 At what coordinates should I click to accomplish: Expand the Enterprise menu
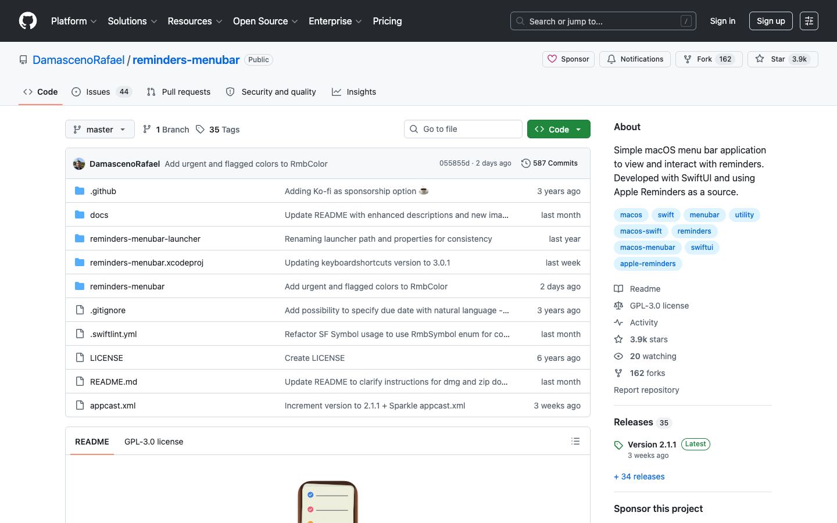335,21
